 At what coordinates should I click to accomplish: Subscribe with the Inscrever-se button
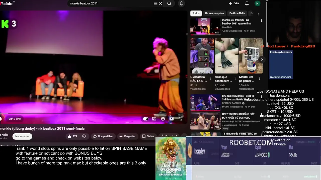22,136
